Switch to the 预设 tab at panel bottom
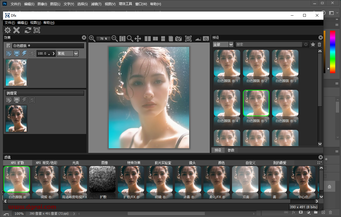Image resolution: width=341 pixels, height=217 pixels. (218, 150)
